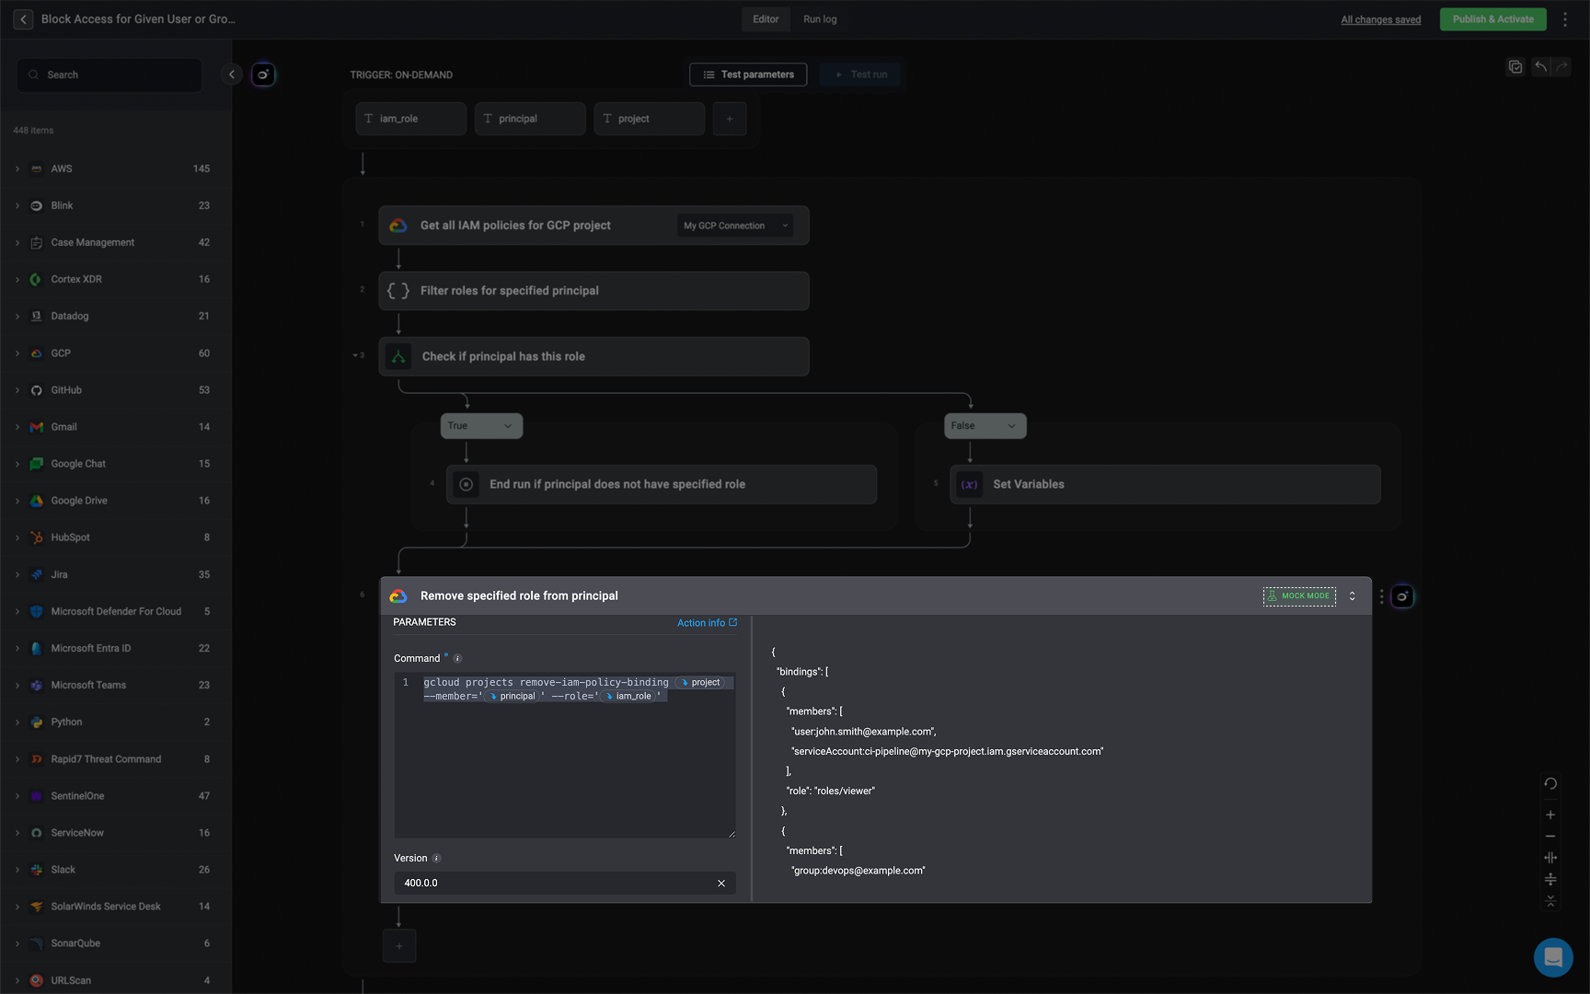Image resolution: width=1590 pixels, height=994 pixels.
Task: Expand the AWS integration list
Action: click(x=17, y=169)
